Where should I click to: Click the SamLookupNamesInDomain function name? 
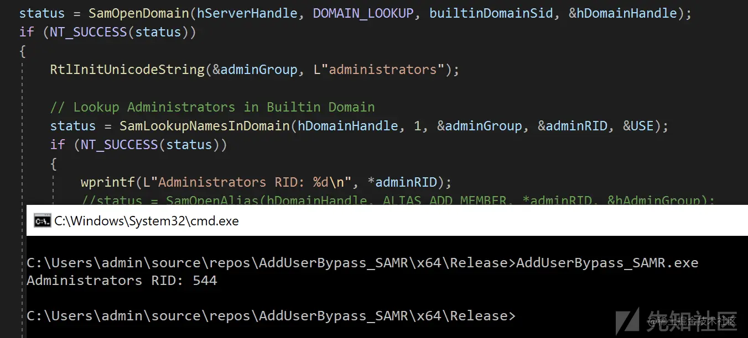pyautogui.click(x=205, y=126)
